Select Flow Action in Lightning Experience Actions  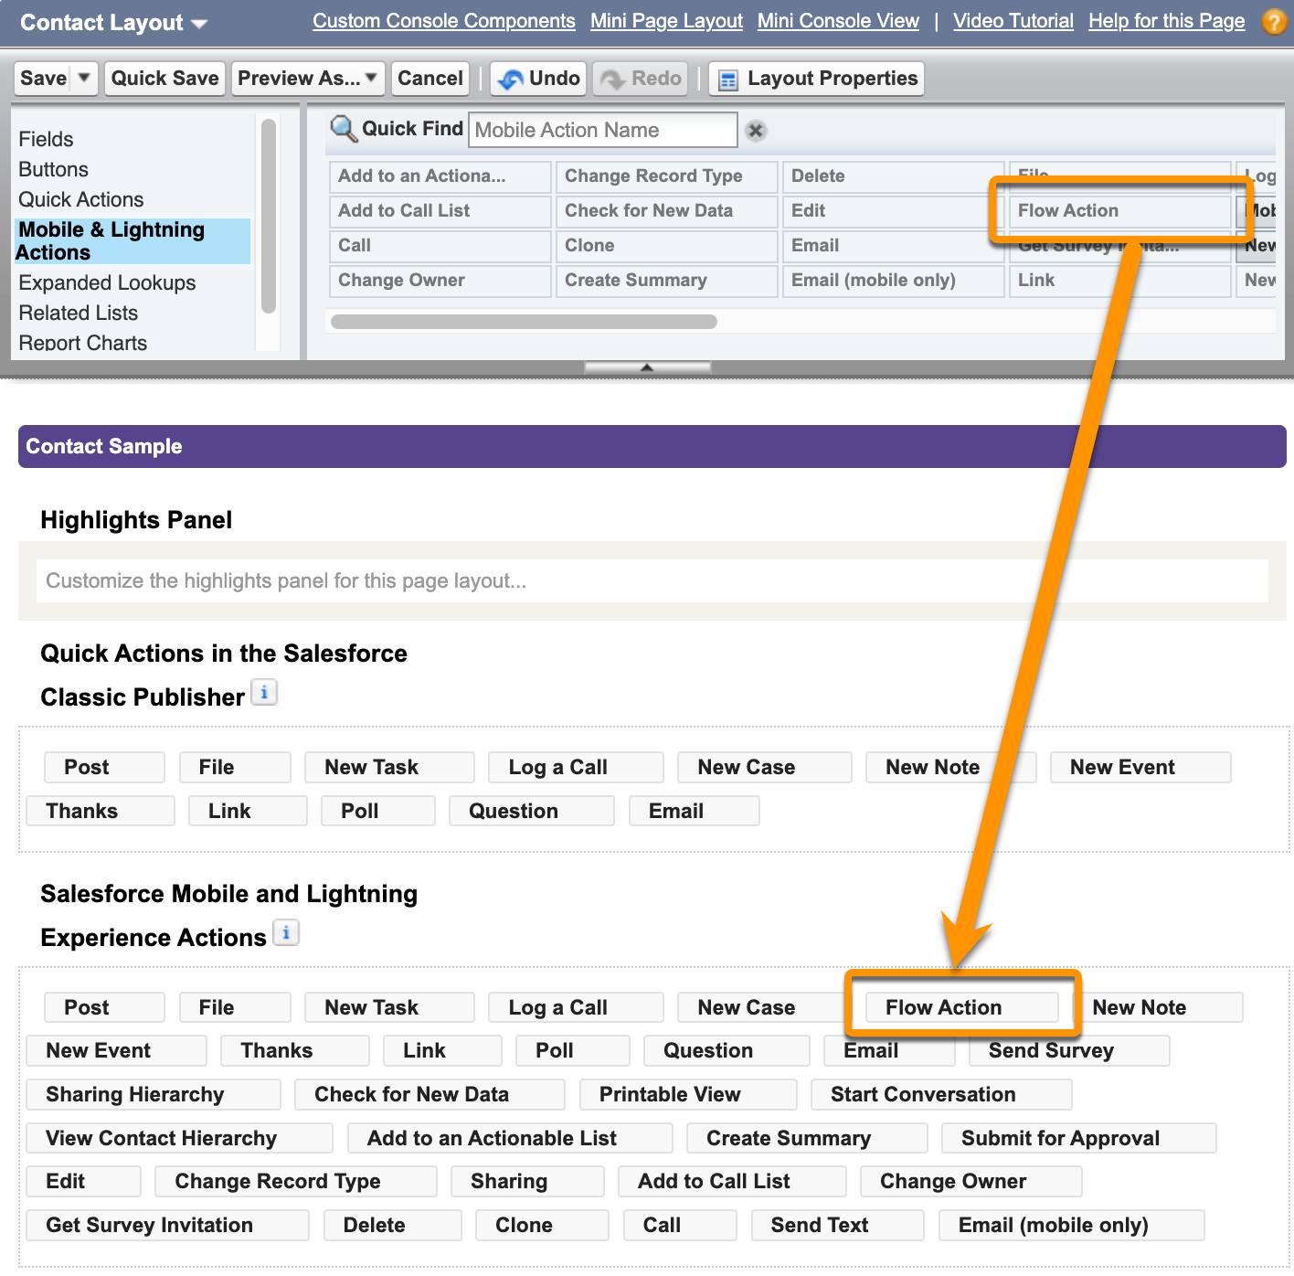coord(961,1007)
